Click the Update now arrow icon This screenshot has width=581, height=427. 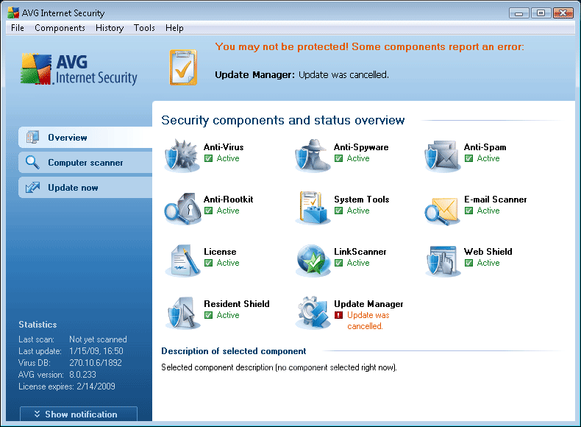[x=32, y=187]
